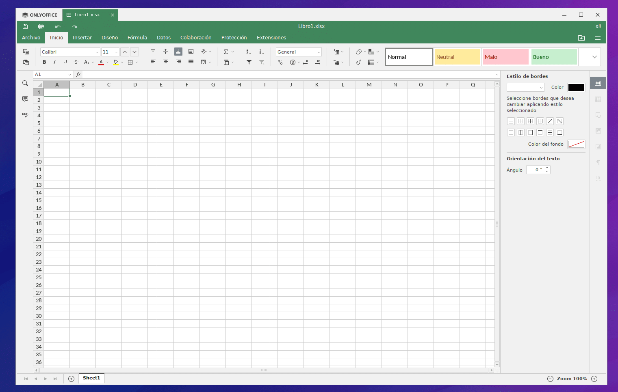Toggle the outer borders button in sidebar
The width and height of the screenshot is (618, 392).
(x=540, y=121)
